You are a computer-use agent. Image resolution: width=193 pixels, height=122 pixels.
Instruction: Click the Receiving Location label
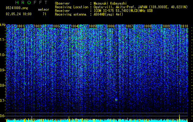click(71, 7)
